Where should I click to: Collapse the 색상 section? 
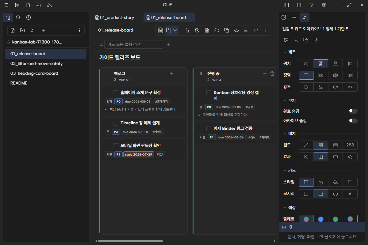pyautogui.click(x=290, y=208)
